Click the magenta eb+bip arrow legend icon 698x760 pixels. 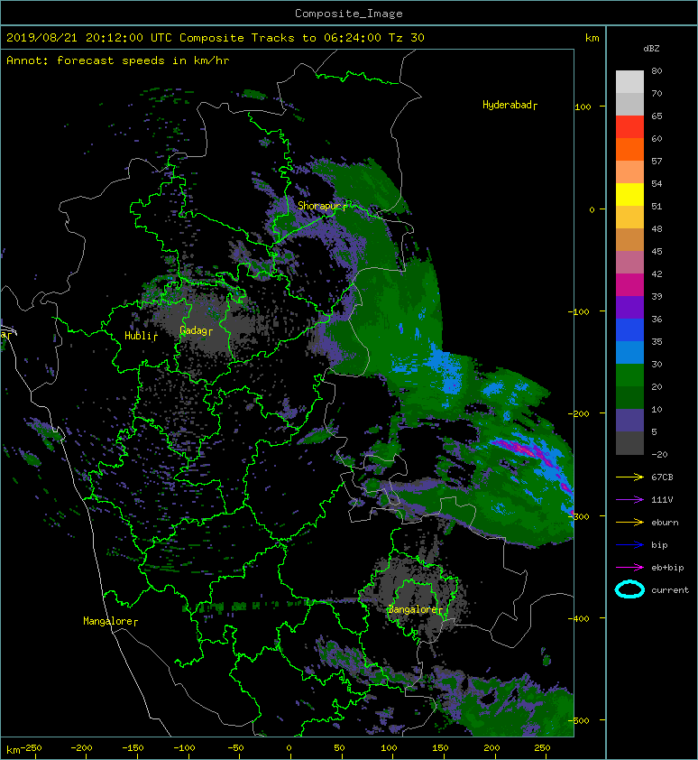[x=629, y=567]
